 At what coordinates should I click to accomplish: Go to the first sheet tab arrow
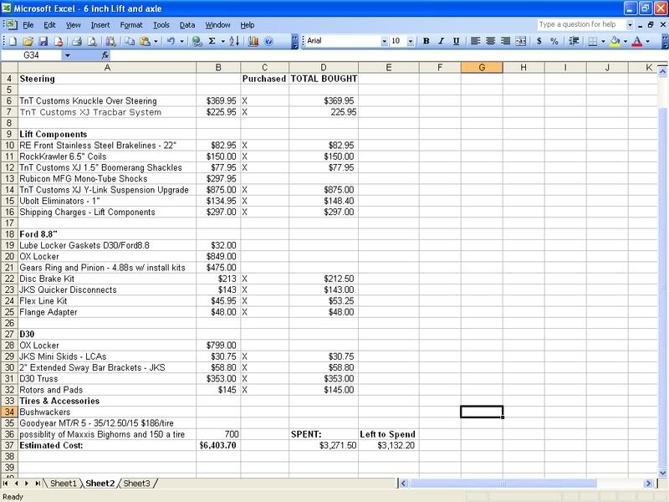6,484
